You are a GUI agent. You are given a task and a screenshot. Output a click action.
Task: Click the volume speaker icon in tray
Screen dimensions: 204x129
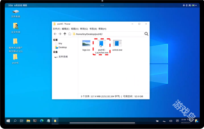pos(171,121)
